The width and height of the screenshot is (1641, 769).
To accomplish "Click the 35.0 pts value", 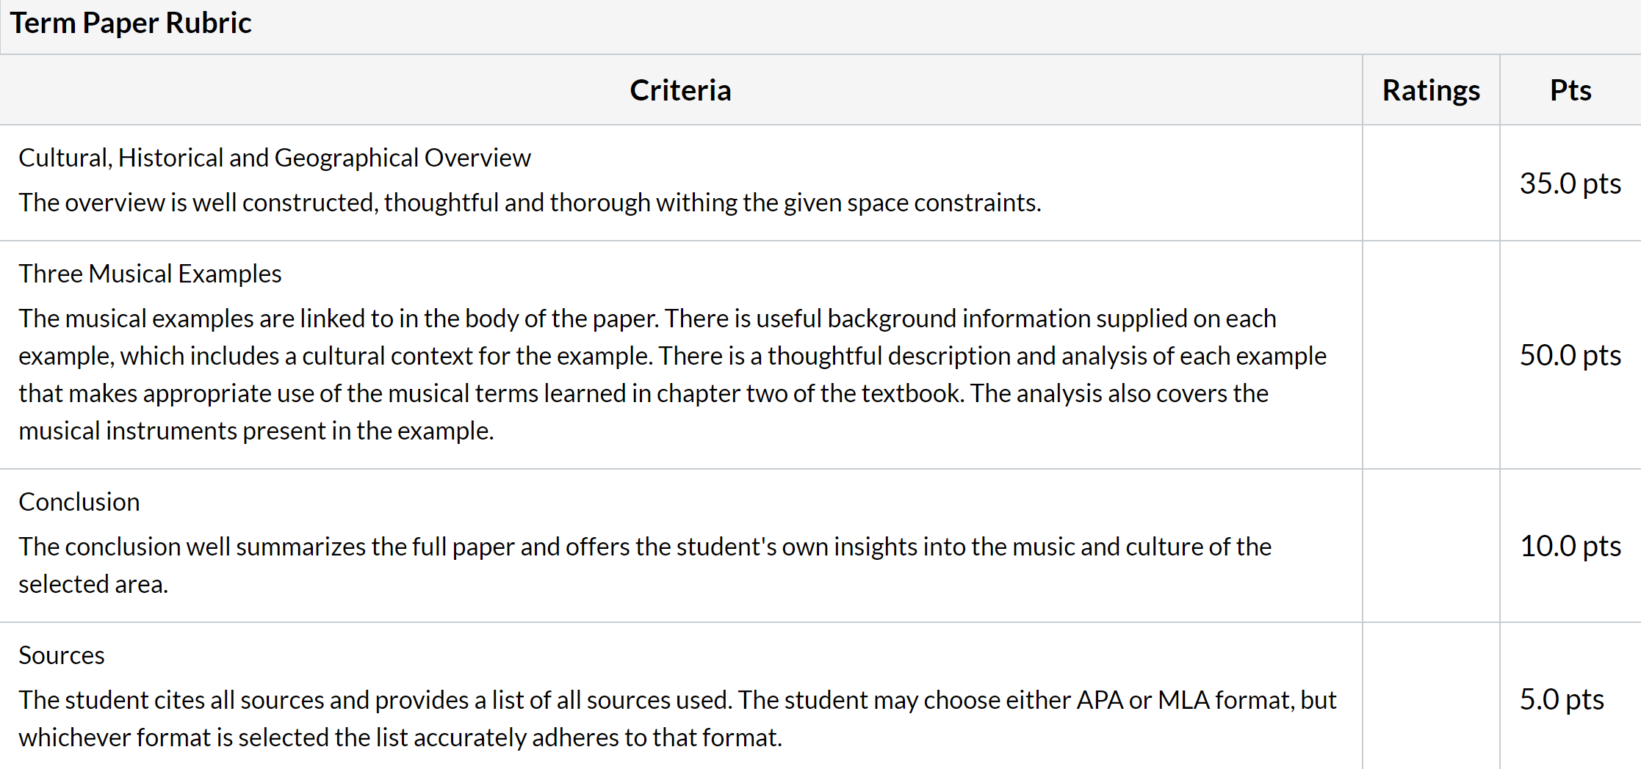I will 1570,183.
